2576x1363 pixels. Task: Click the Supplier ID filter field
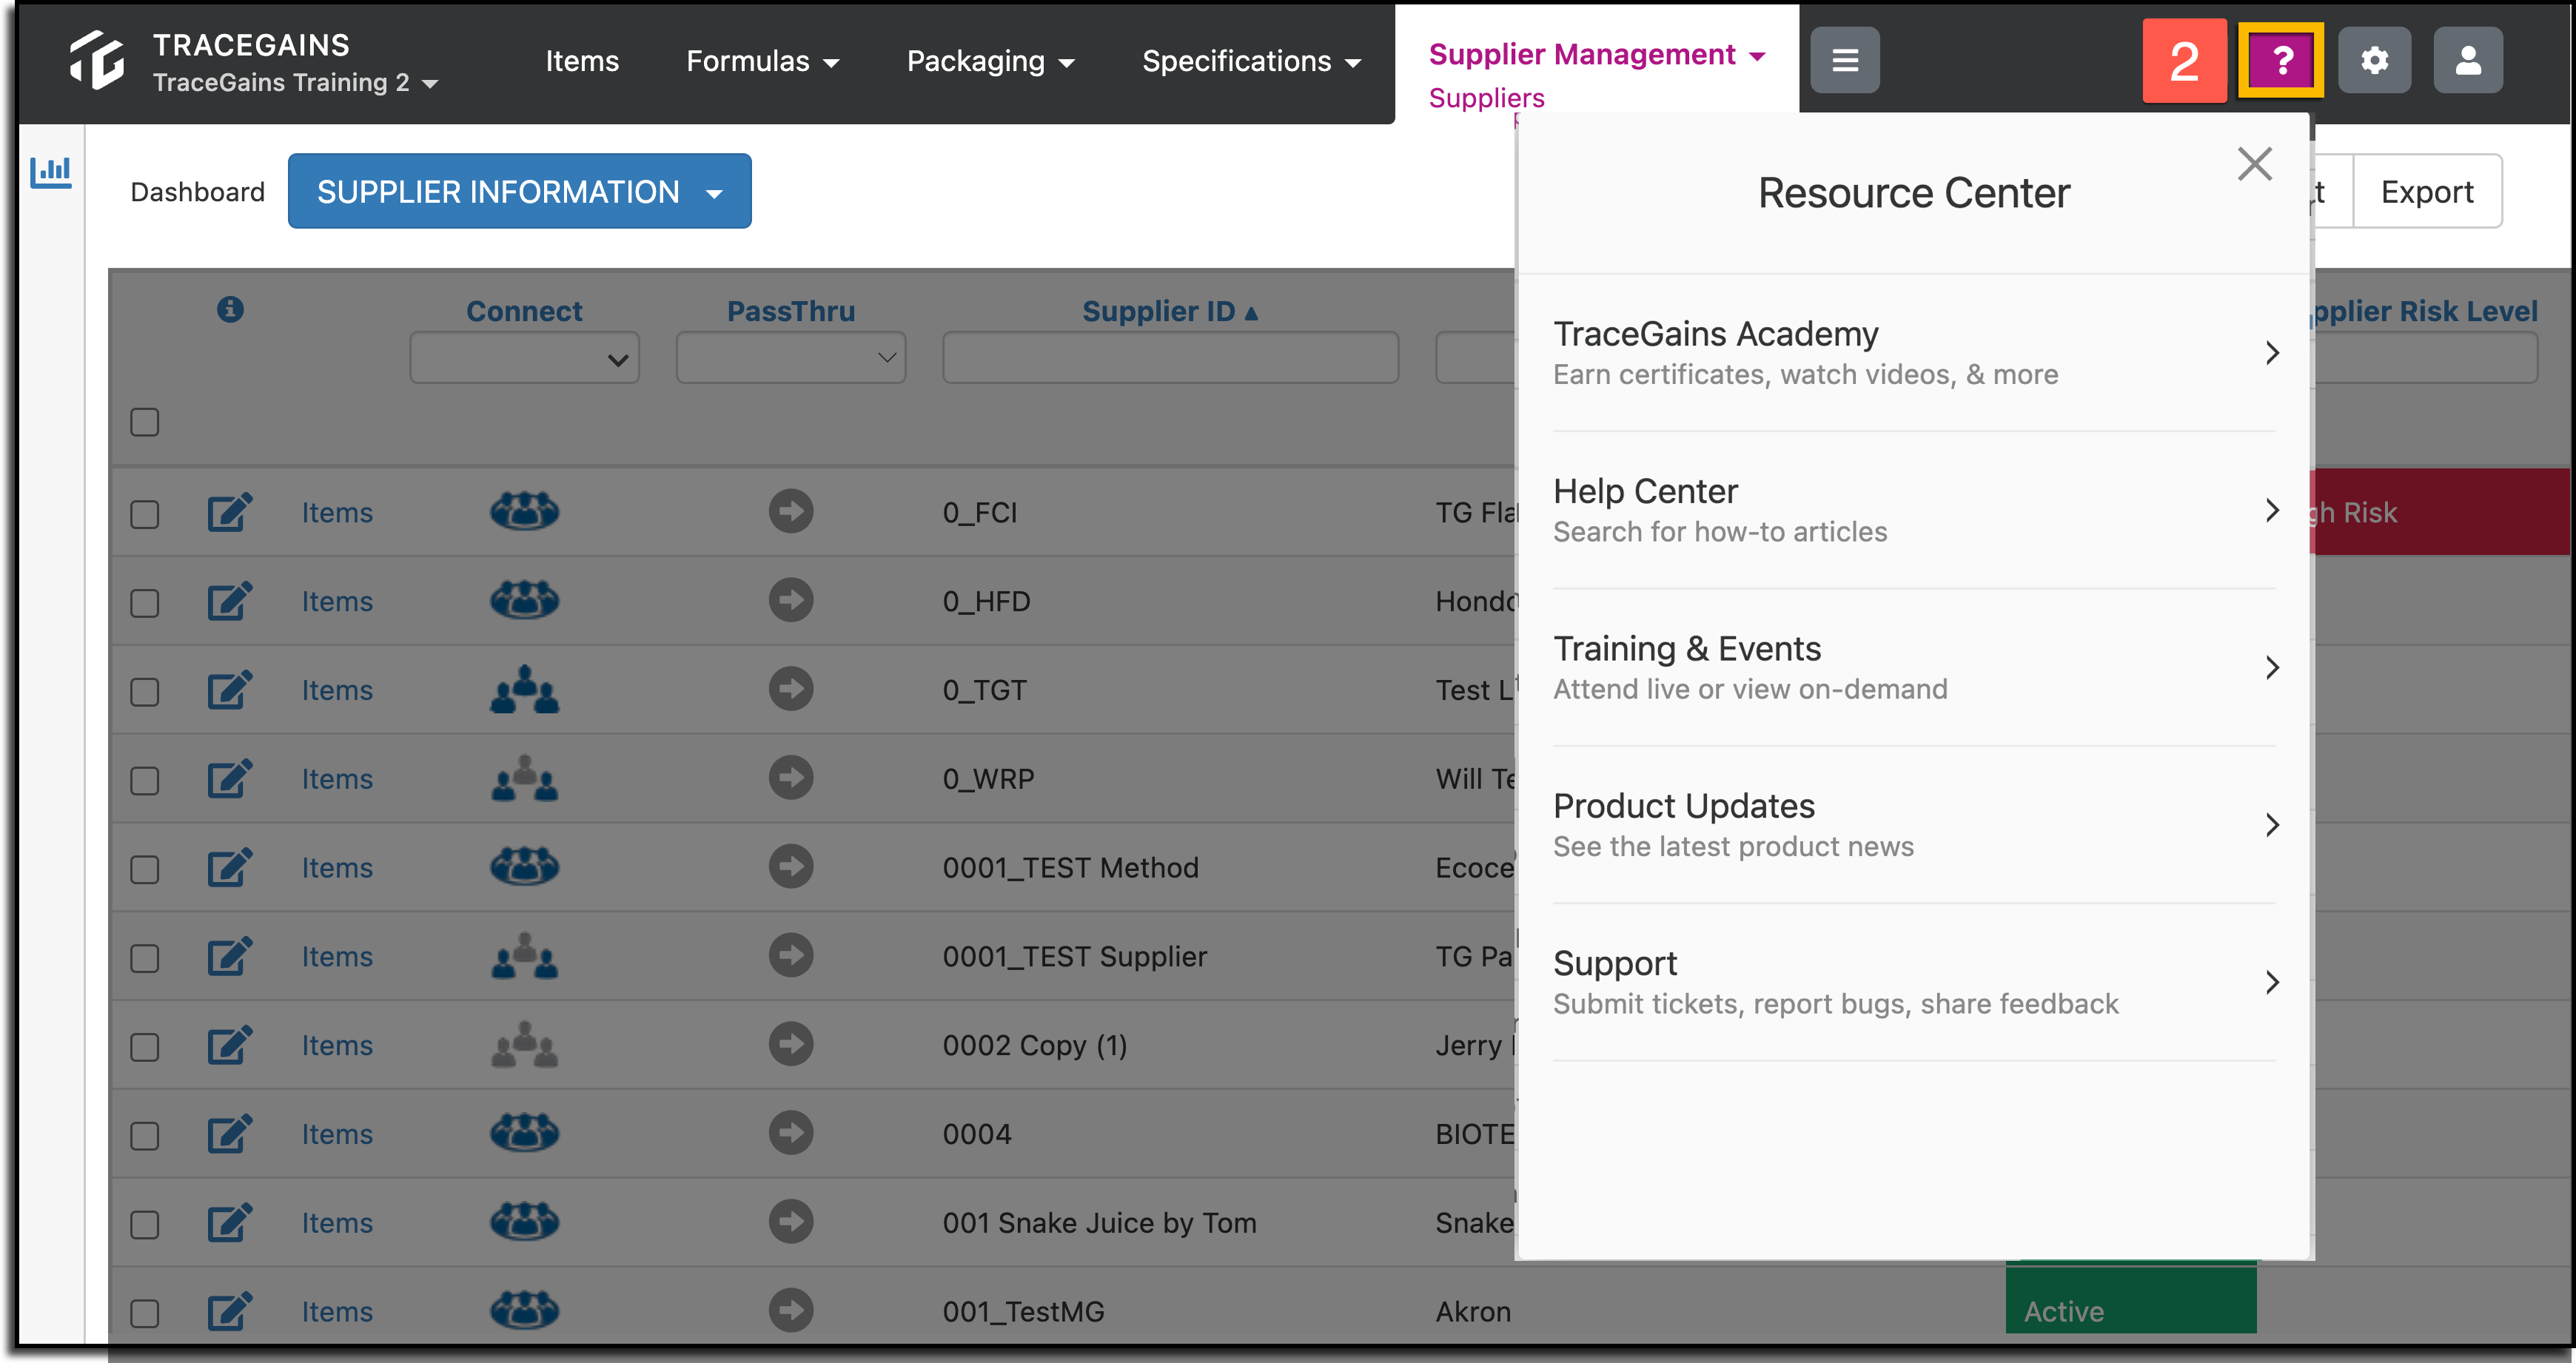click(1170, 357)
